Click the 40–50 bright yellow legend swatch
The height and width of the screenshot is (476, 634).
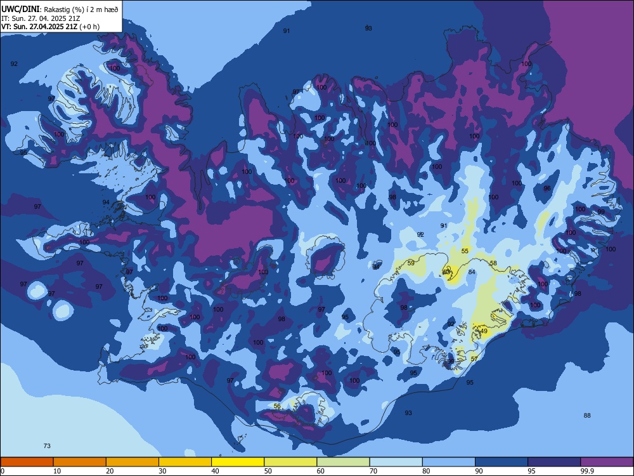238,462
